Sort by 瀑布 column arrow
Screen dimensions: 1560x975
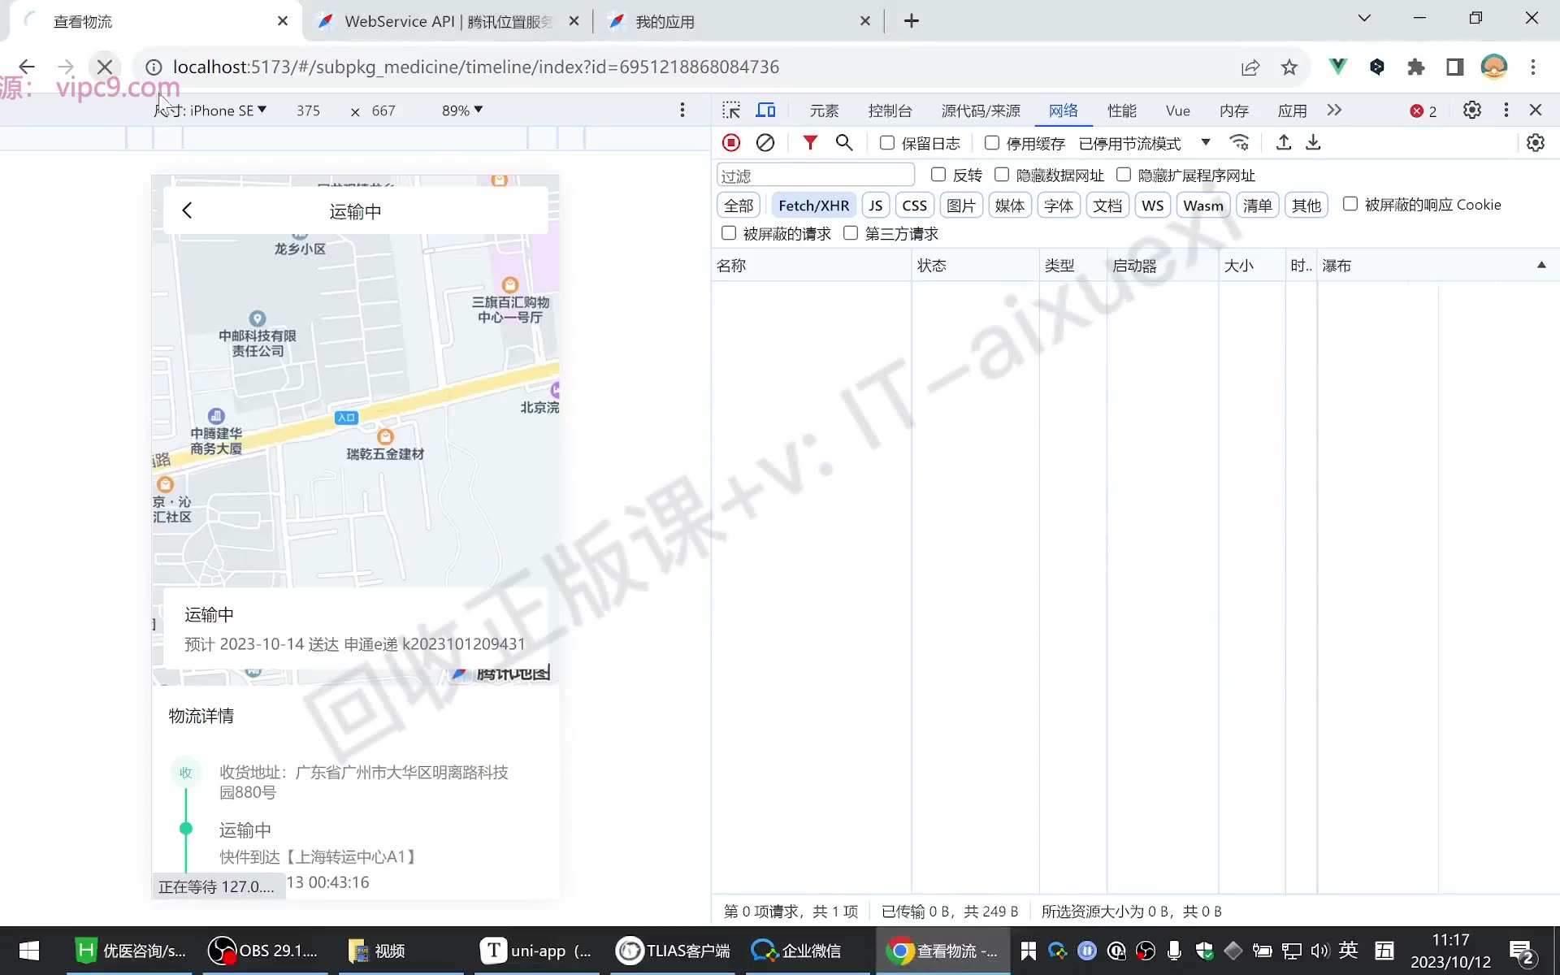coord(1541,266)
